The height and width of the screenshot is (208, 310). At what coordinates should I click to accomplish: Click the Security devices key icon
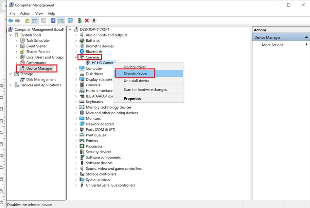click(x=82, y=152)
